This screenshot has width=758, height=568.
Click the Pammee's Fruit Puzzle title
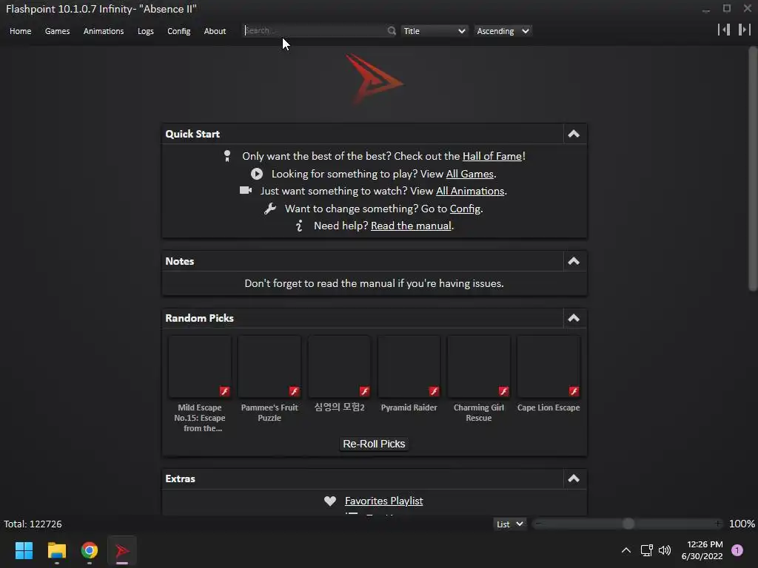pyautogui.click(x=269, y=413)
